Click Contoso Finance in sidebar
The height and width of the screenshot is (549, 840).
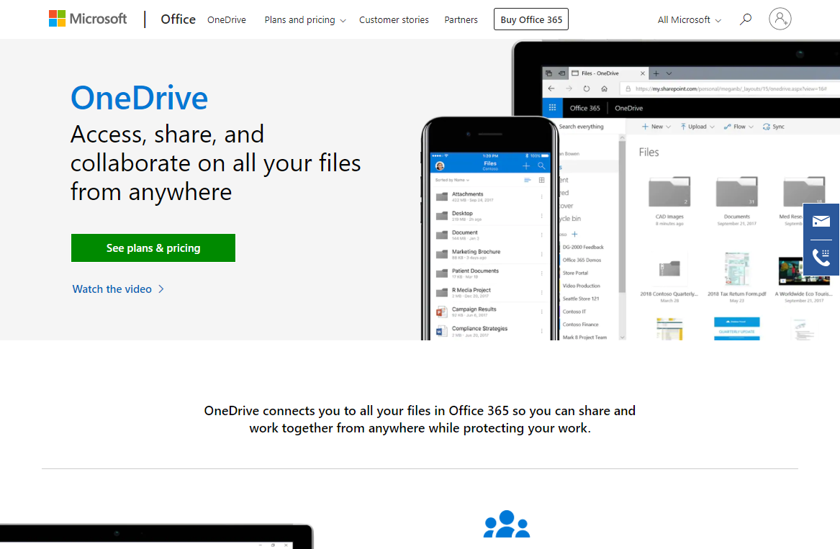[x=580, y=325]
